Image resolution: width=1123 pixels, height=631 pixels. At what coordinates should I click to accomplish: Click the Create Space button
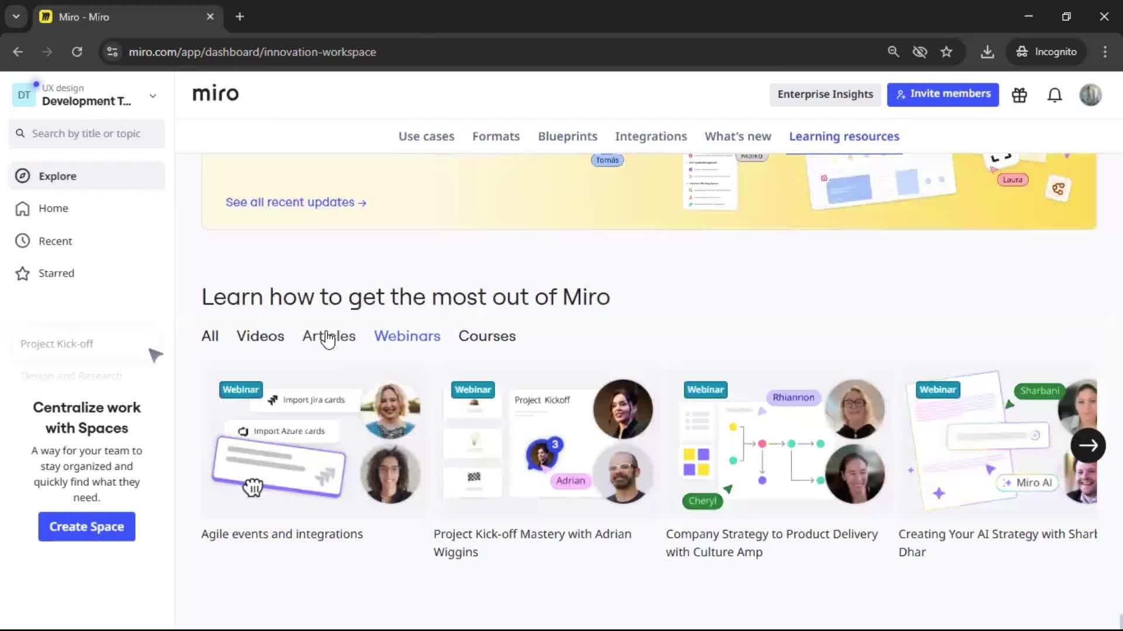pos(87,526)
